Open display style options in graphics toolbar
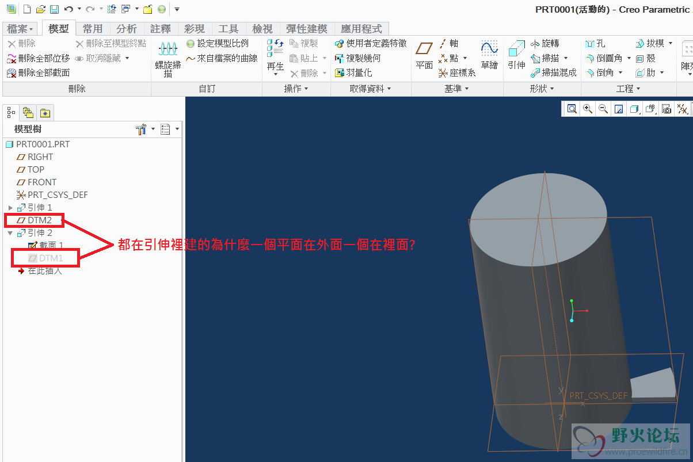 point(635,109)
